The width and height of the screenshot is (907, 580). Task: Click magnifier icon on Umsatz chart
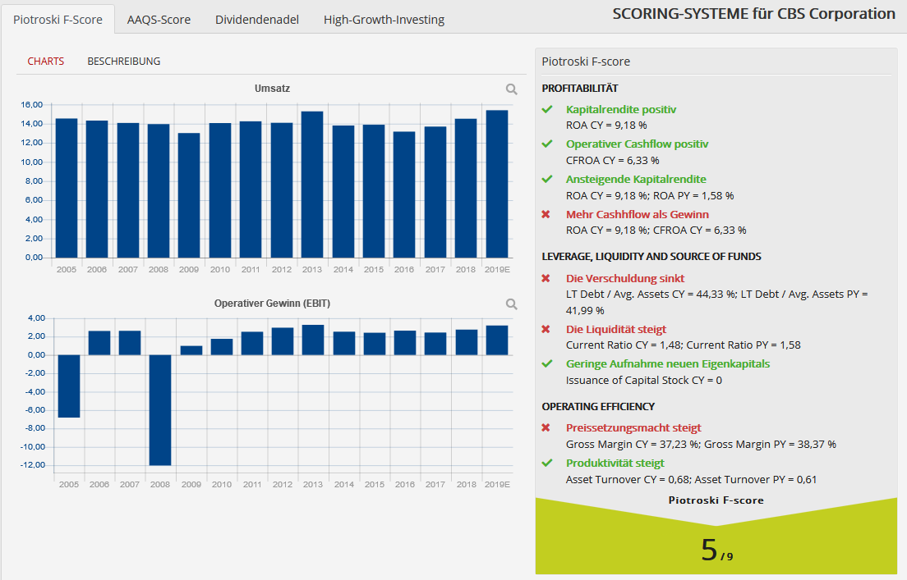(511, 89)
